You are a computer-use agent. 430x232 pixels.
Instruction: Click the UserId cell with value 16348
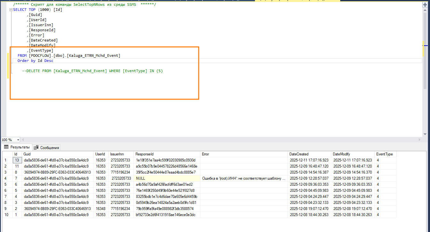coord(101,209)
